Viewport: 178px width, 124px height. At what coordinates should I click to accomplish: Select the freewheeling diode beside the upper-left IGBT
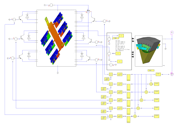[27, 16]
